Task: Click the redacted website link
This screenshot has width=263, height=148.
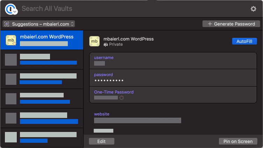Action: pos(137,120)
